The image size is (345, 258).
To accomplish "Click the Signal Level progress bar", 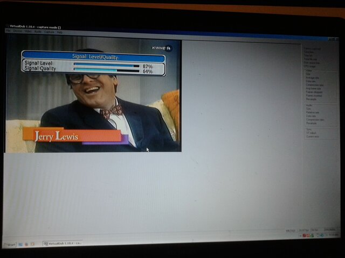I will point(107,65).
